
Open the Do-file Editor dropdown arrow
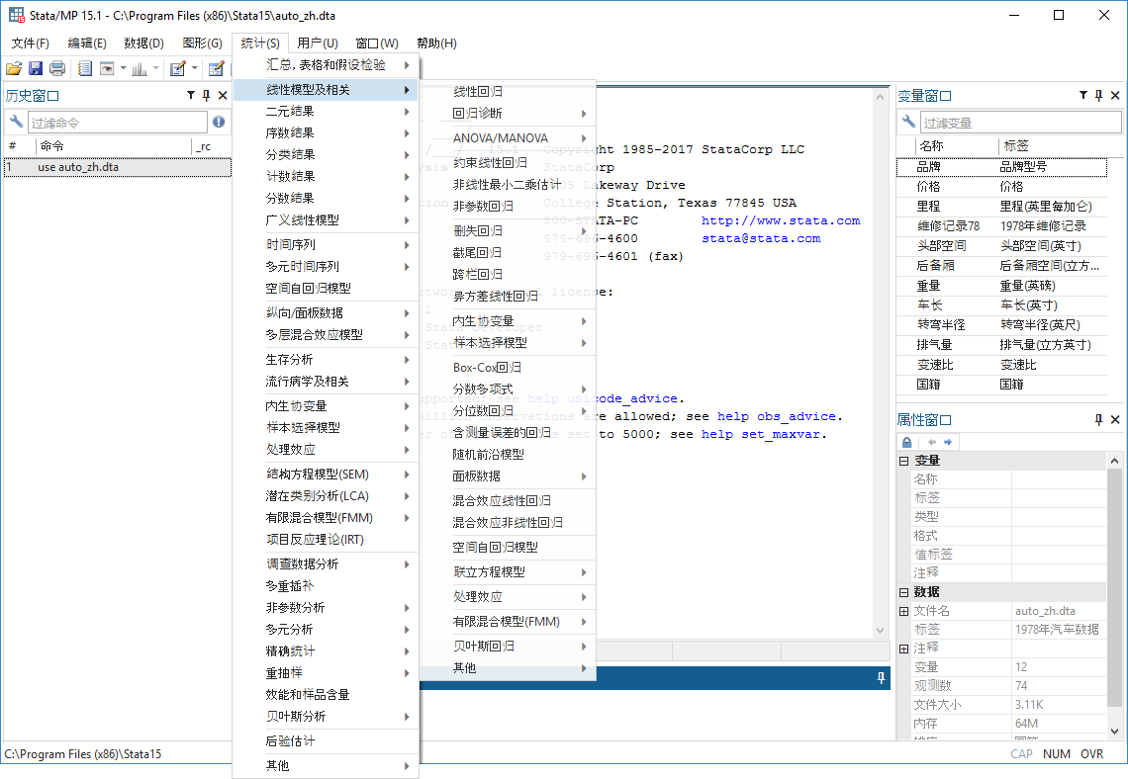point(194,69)
